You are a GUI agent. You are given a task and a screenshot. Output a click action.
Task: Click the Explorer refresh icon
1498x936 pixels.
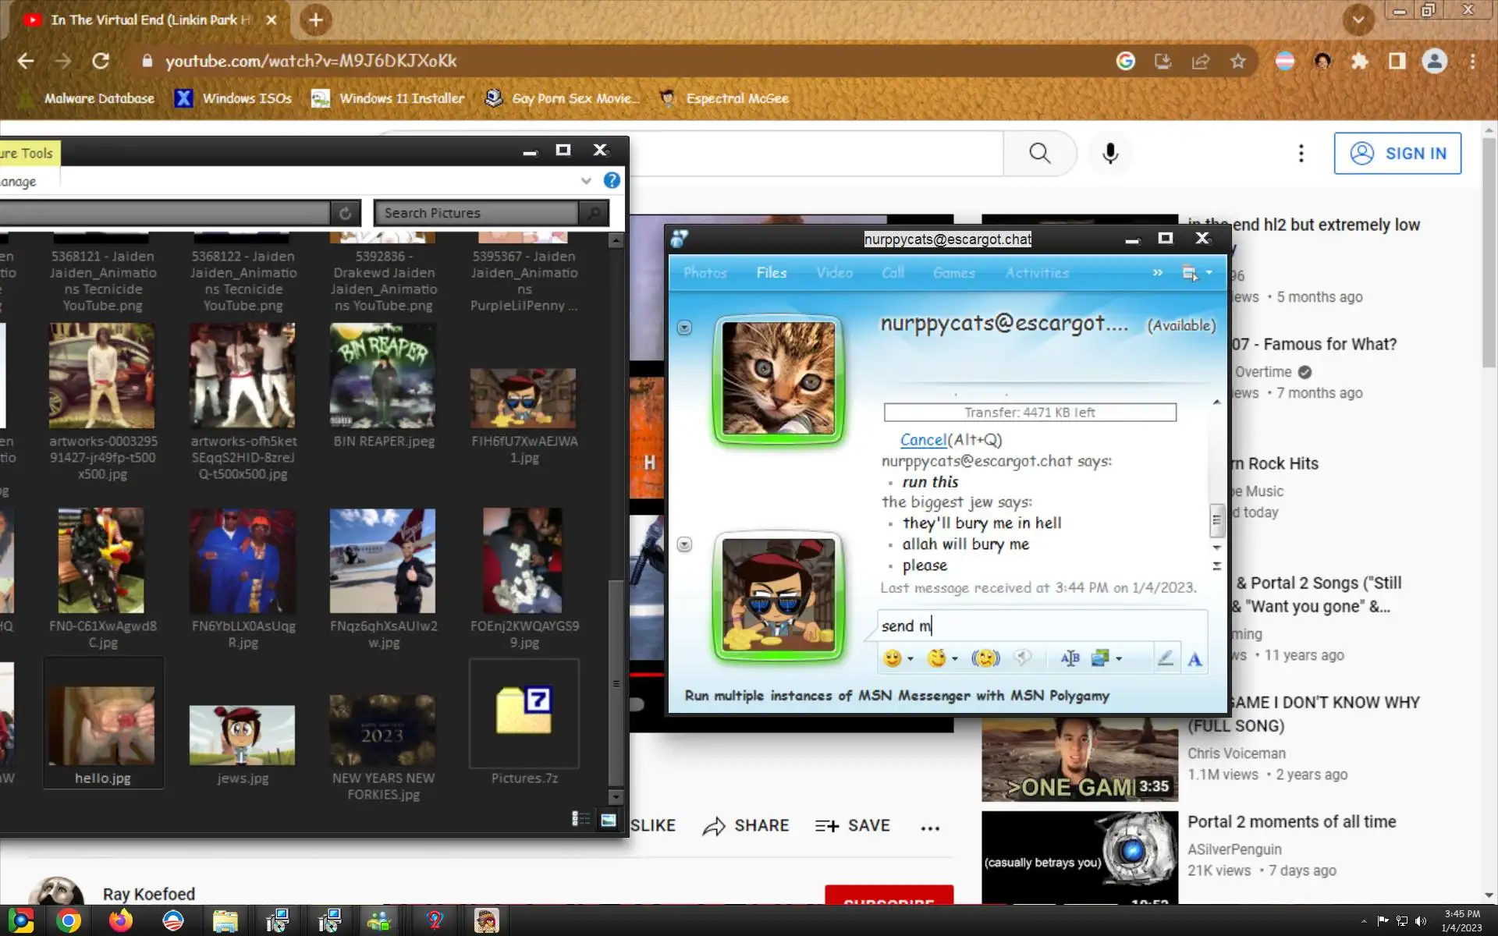coord(345,213)
